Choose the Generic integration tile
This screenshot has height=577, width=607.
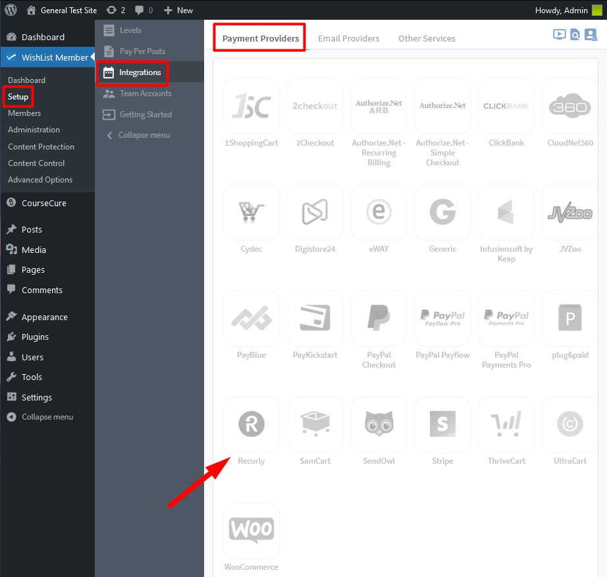coord(442,212)
